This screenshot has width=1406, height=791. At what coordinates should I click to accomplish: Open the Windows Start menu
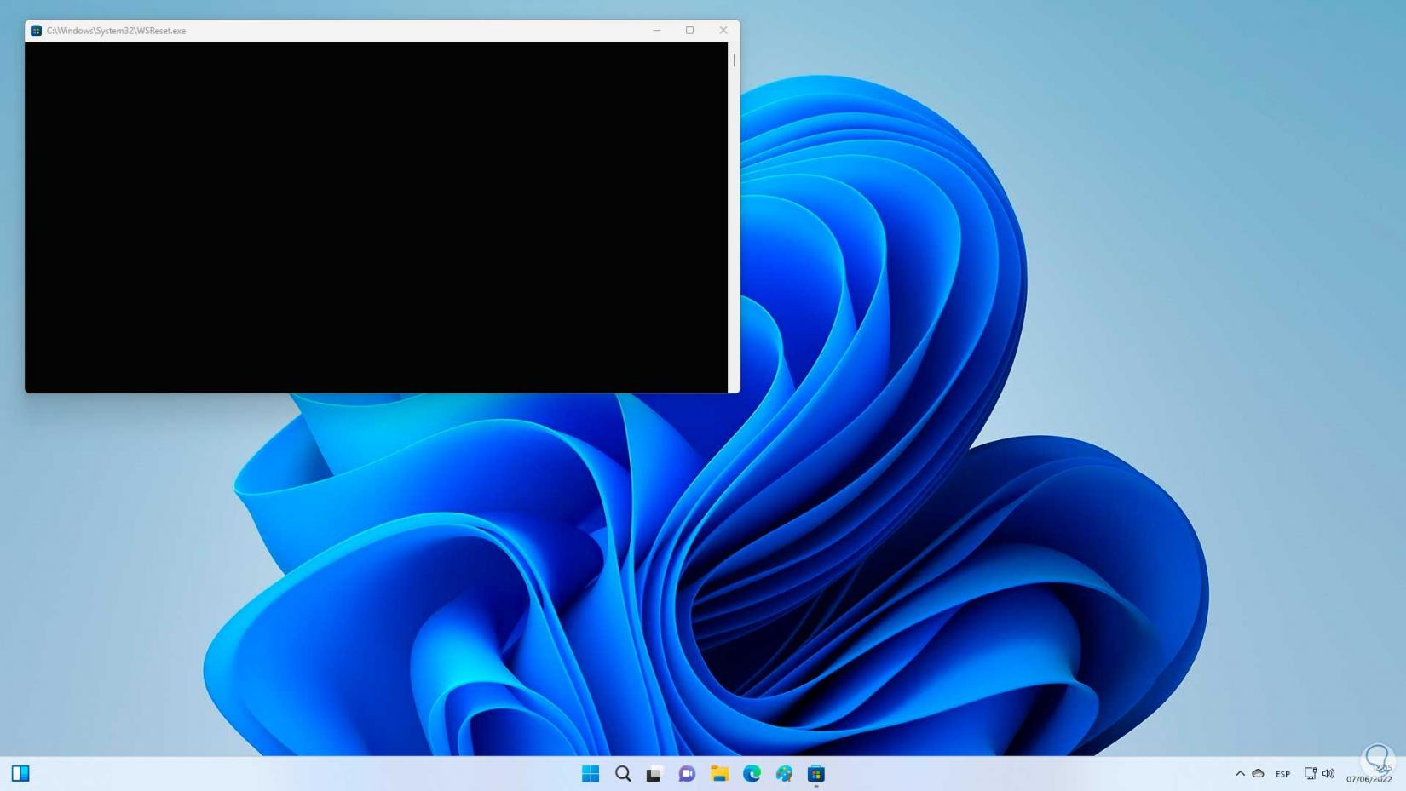591,773
